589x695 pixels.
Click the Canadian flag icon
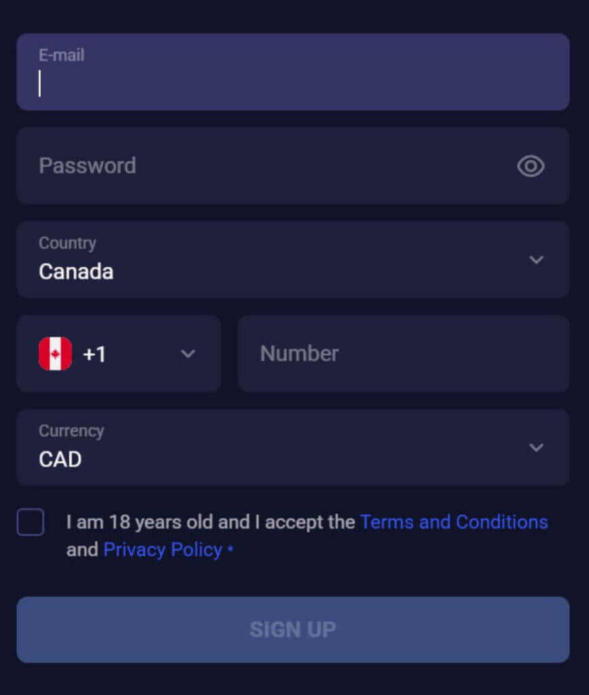click(55, 354)
